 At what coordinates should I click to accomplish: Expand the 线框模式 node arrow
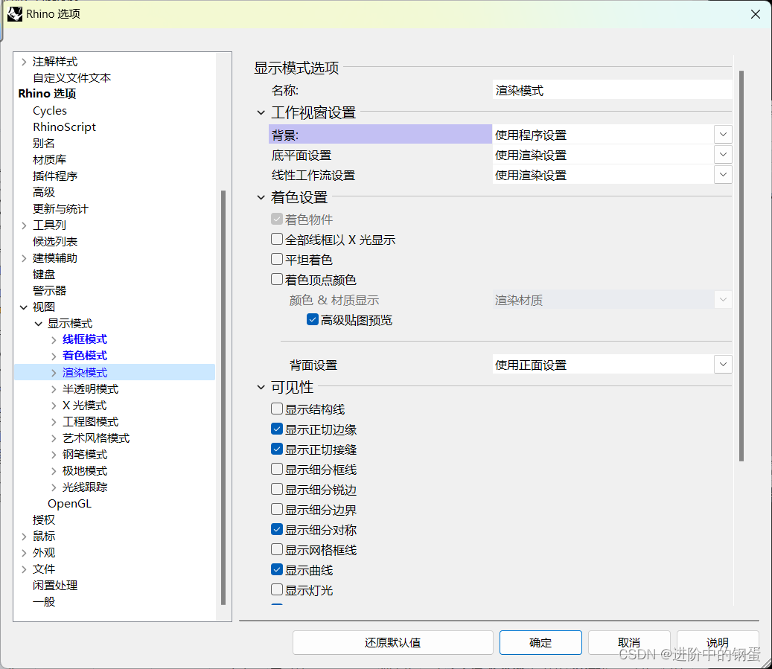(54, 340)
